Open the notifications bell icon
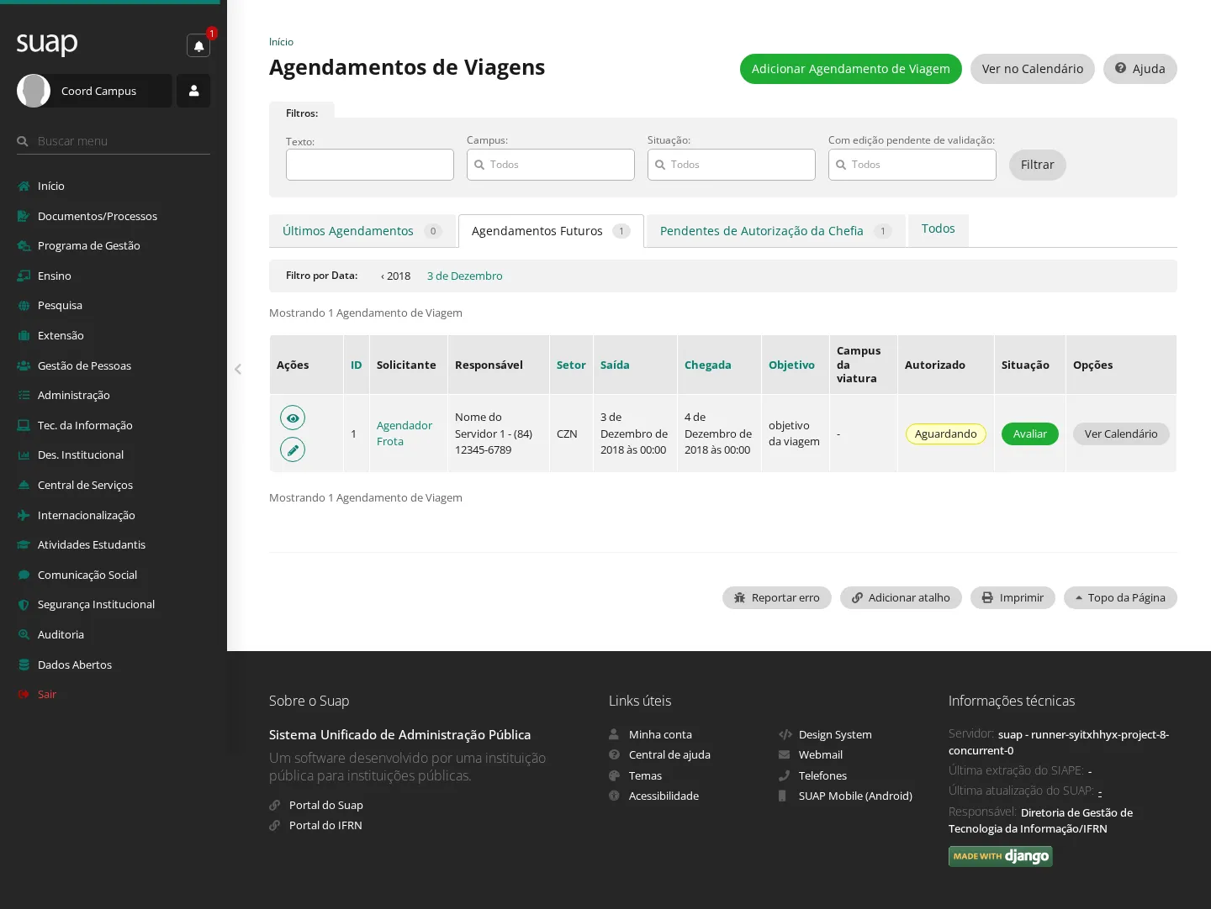The height and width of the screenshot is (909, 1211). coord(198,45)
